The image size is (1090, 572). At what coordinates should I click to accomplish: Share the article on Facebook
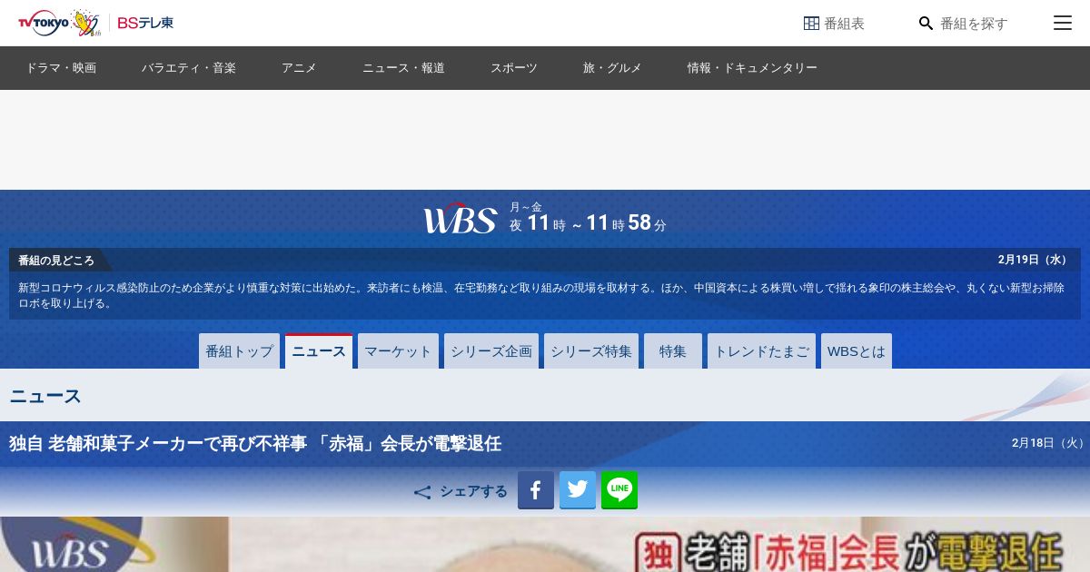[x=536, y=490]
